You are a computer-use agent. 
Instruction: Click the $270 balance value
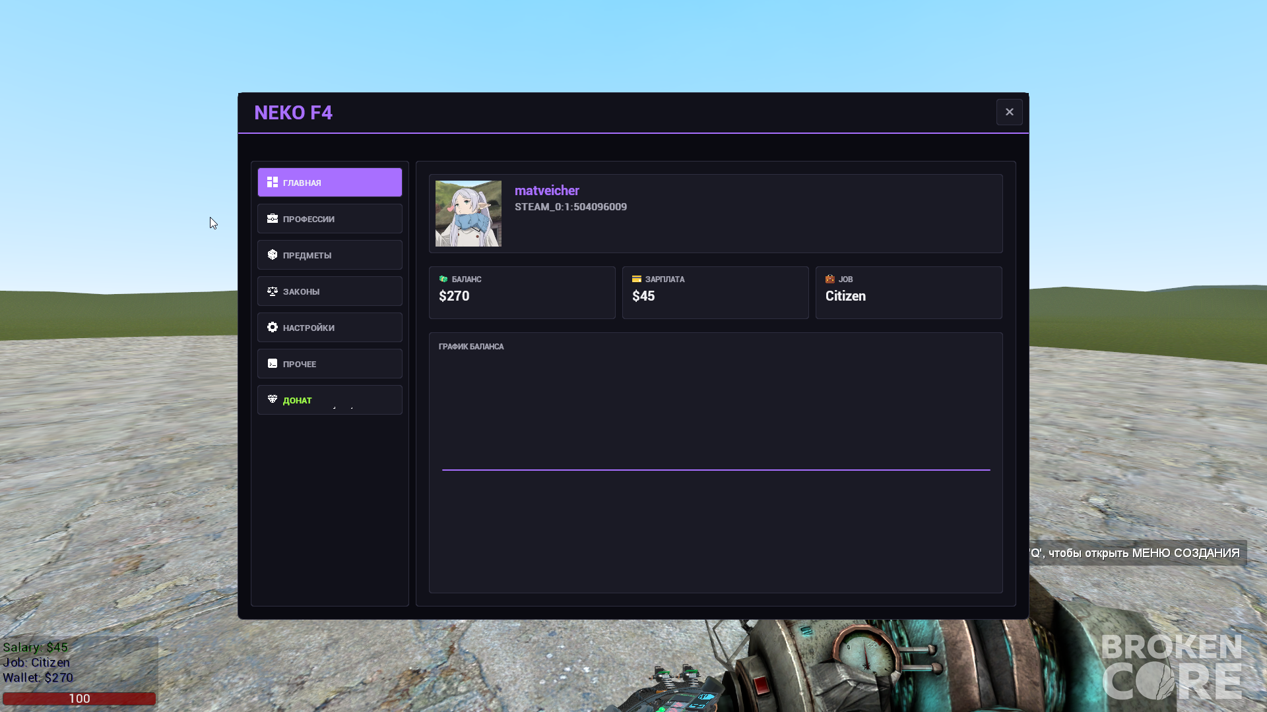tap(454, 296)
